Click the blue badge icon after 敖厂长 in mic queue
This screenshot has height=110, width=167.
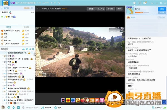pos(14,17)
